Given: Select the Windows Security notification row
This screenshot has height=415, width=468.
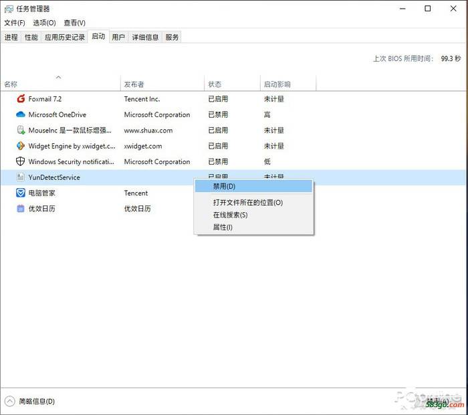Looking at the screenshot, I should (x=72, y=161).
